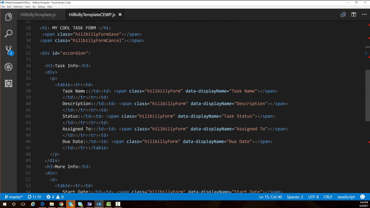Split the editor using the split icon
This screenshot has width=370, height=208.
click(x=354, y=14)
